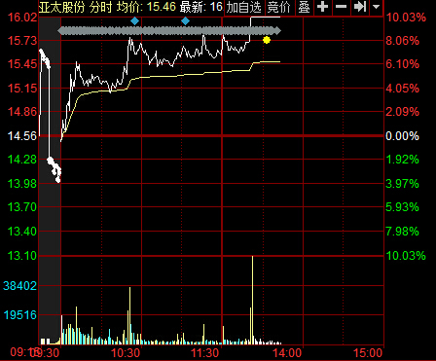The height and width of the screenshot is (361, 436).
Task: Click the tallest volume bar
Action: pos(252,300)
